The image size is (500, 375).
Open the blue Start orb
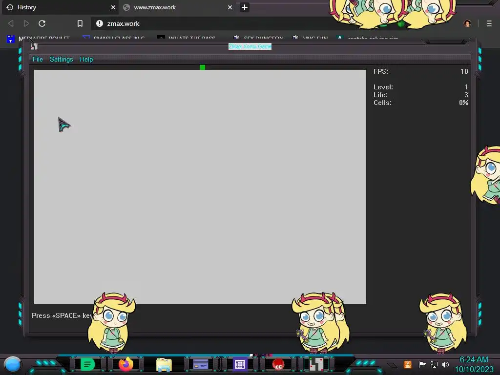coord(13,364)
